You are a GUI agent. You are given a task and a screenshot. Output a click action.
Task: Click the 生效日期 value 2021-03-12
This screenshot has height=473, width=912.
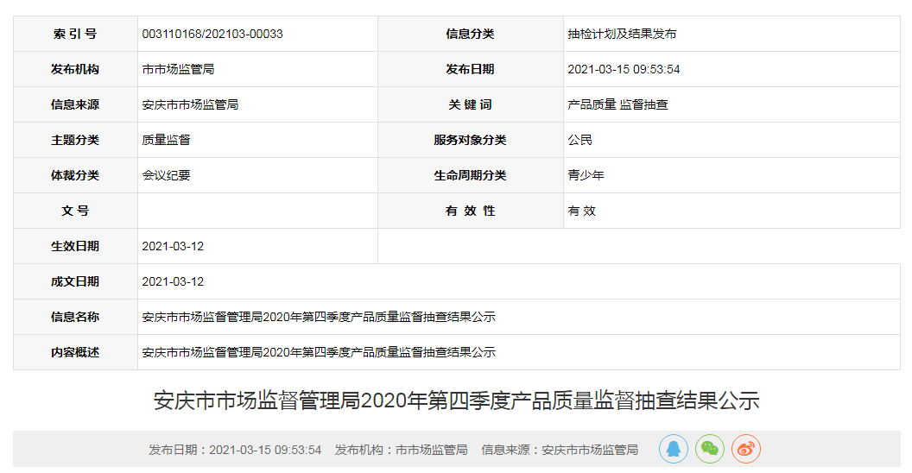(173, 246)
